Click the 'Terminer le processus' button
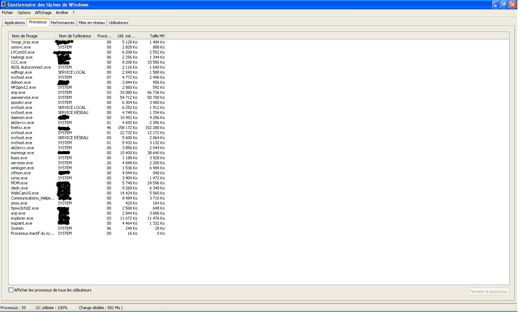Screen dimensions: 519x312 coord(488,292)
